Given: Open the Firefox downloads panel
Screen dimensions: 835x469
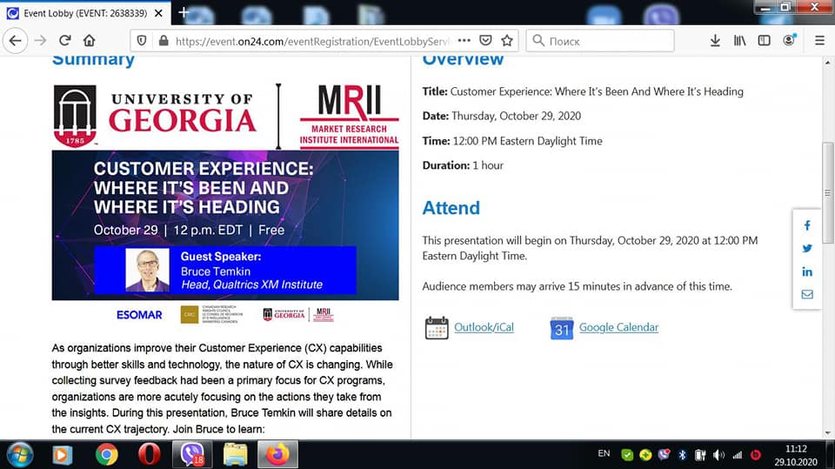Looking at the screenshot, I should pos(715,41).
